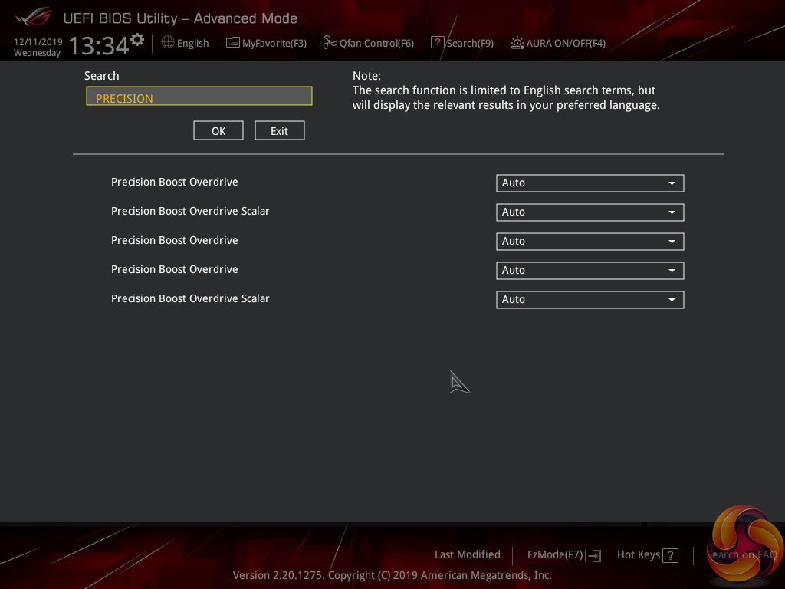
Task: Click Last Modified at the bottom
Action: coord(467,554)
